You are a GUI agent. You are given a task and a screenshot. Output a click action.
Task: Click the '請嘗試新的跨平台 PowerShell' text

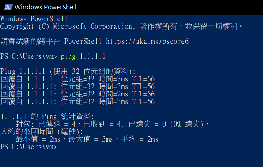pyautogui.click(x=51, y=41)
